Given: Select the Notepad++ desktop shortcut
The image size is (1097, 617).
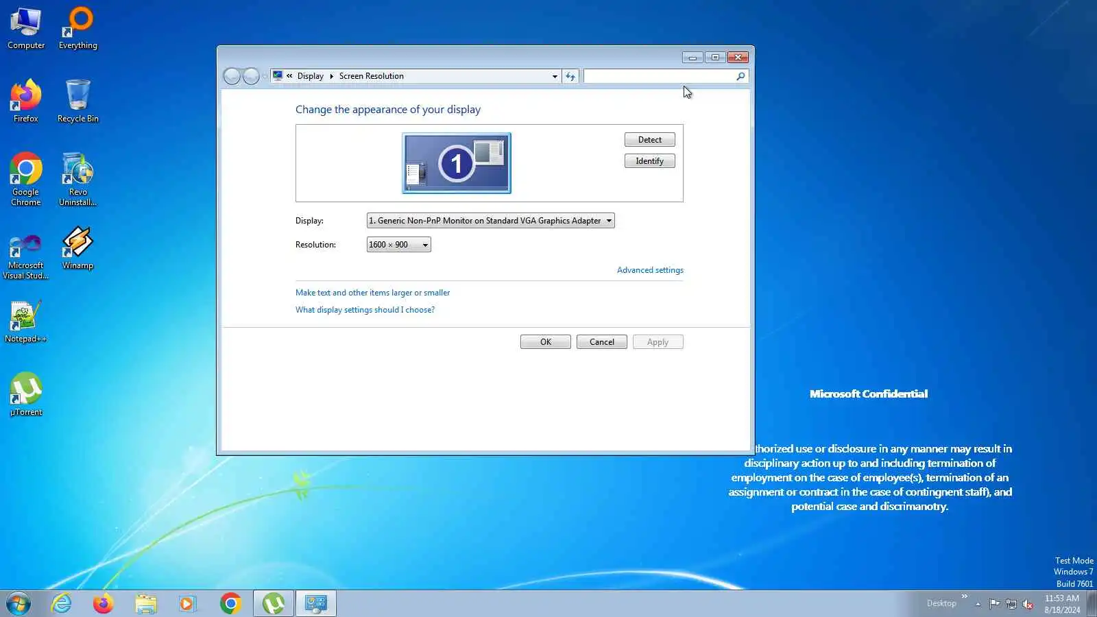Looking at the screenshot, I should (x=26, y=322).
